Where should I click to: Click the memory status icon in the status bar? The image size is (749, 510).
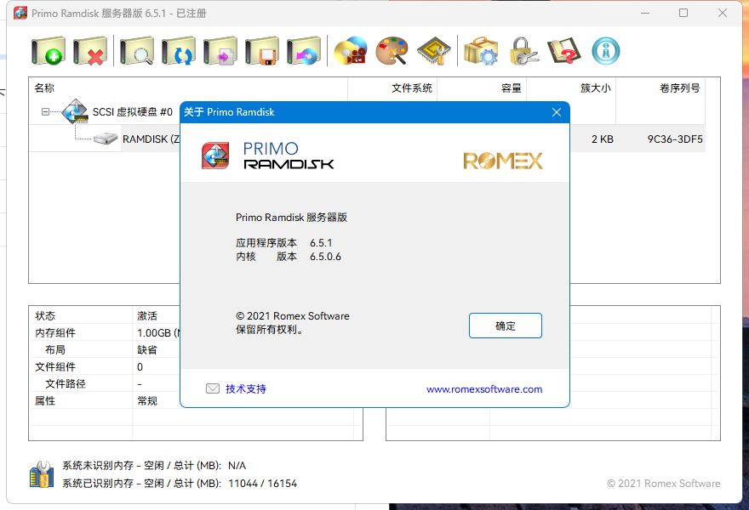click(x=42, y=474)
